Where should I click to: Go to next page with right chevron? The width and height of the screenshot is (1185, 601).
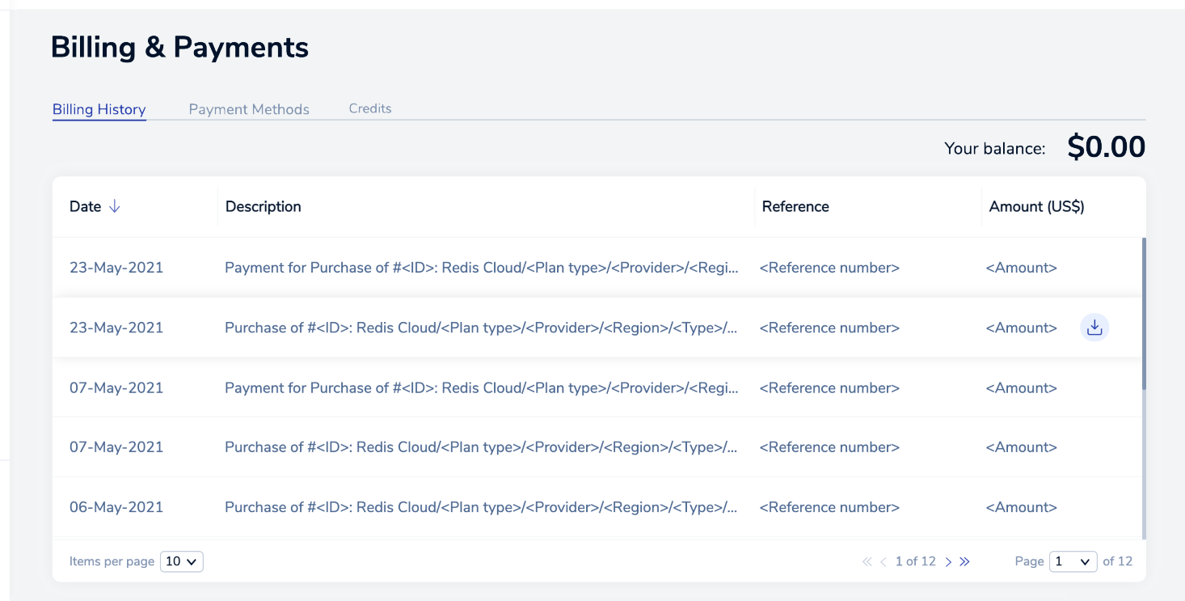[x=948, y=561]
